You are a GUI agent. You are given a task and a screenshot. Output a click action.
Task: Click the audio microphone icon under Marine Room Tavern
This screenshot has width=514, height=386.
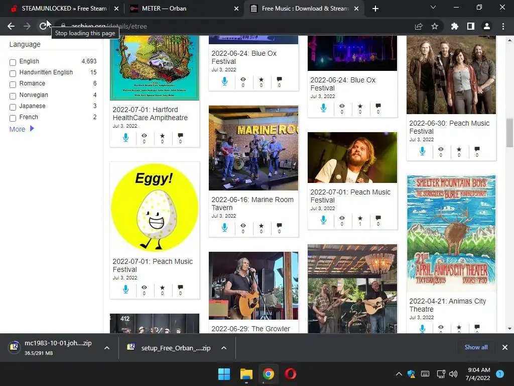[224, 228]
